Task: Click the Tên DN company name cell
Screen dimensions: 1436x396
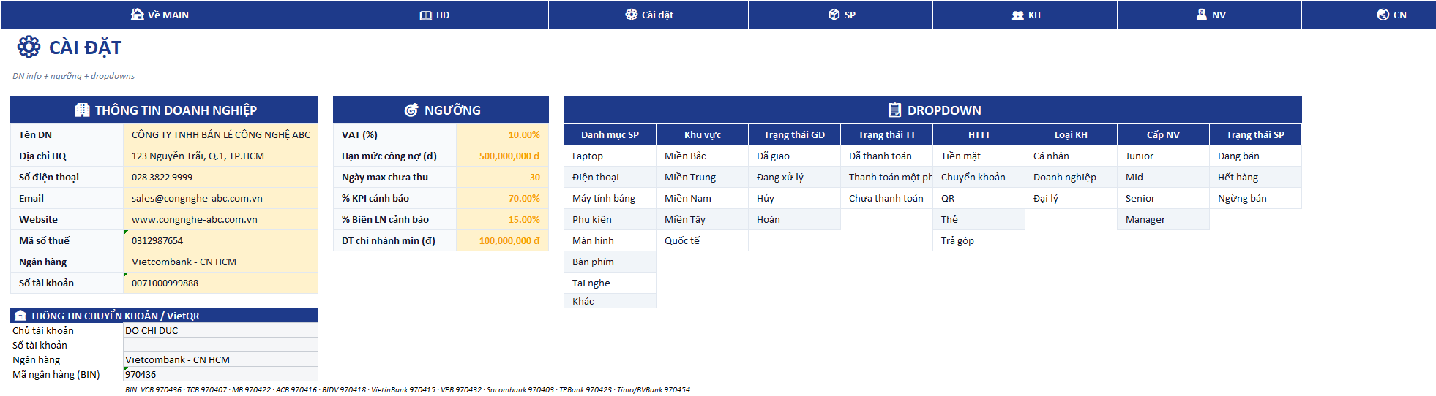Action: coord(220,134)
